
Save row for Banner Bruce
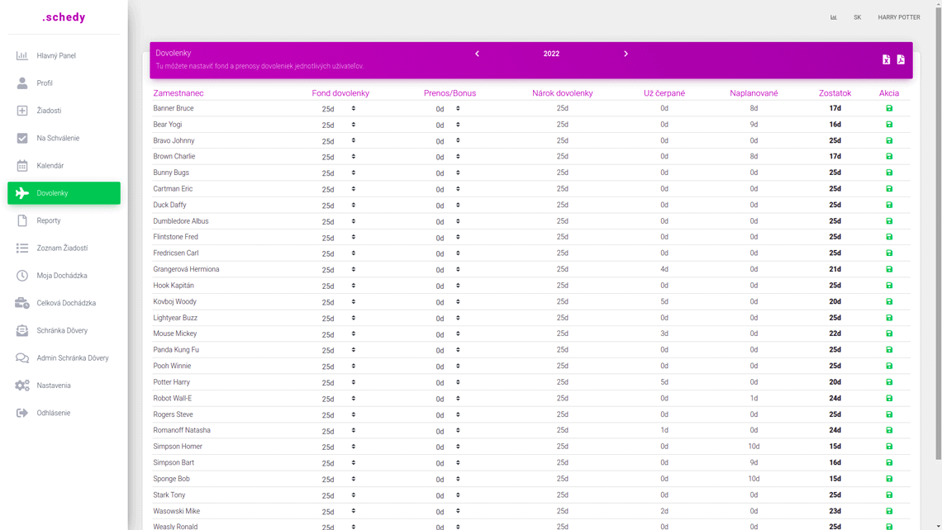(x=889, y=108)
